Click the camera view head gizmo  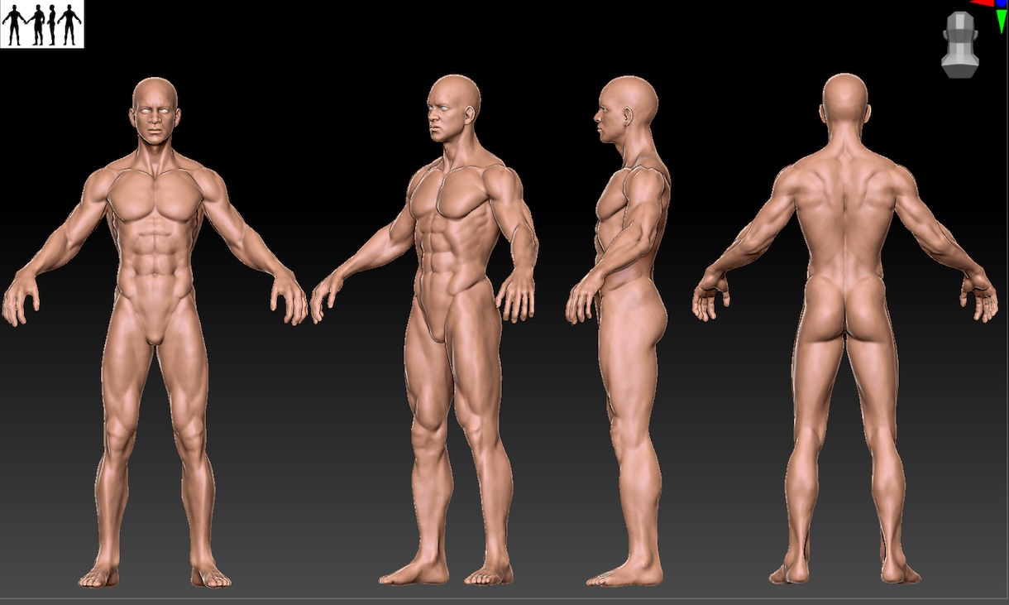pos(960,45)
